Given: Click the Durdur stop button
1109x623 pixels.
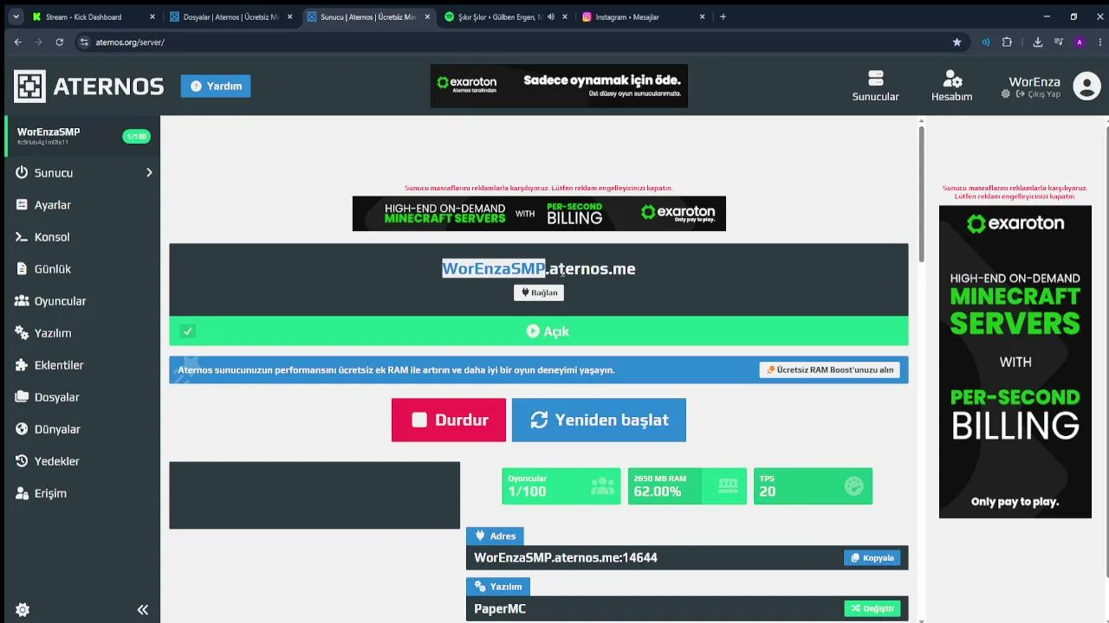Looking at the screenshot, I should pos(449,420).
